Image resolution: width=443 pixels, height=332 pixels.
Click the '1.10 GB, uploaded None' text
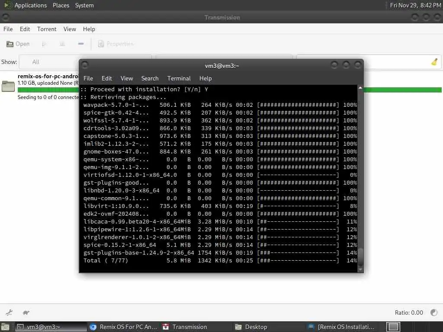point(48,83)
